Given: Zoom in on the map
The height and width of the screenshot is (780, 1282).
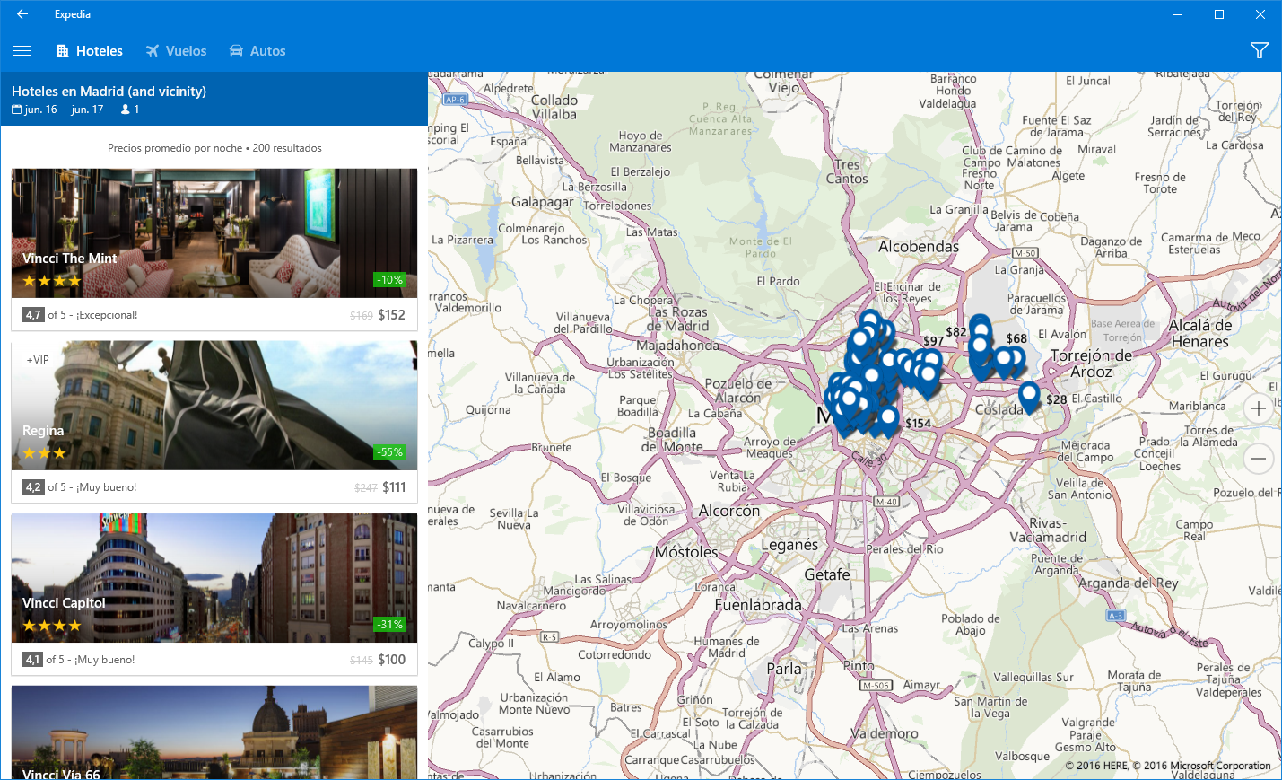Looking at the screenshot, I should click(x=1258, y=409).
